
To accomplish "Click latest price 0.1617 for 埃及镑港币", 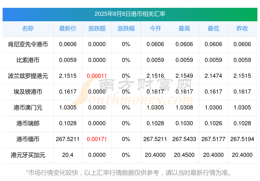I will [68, 92].
